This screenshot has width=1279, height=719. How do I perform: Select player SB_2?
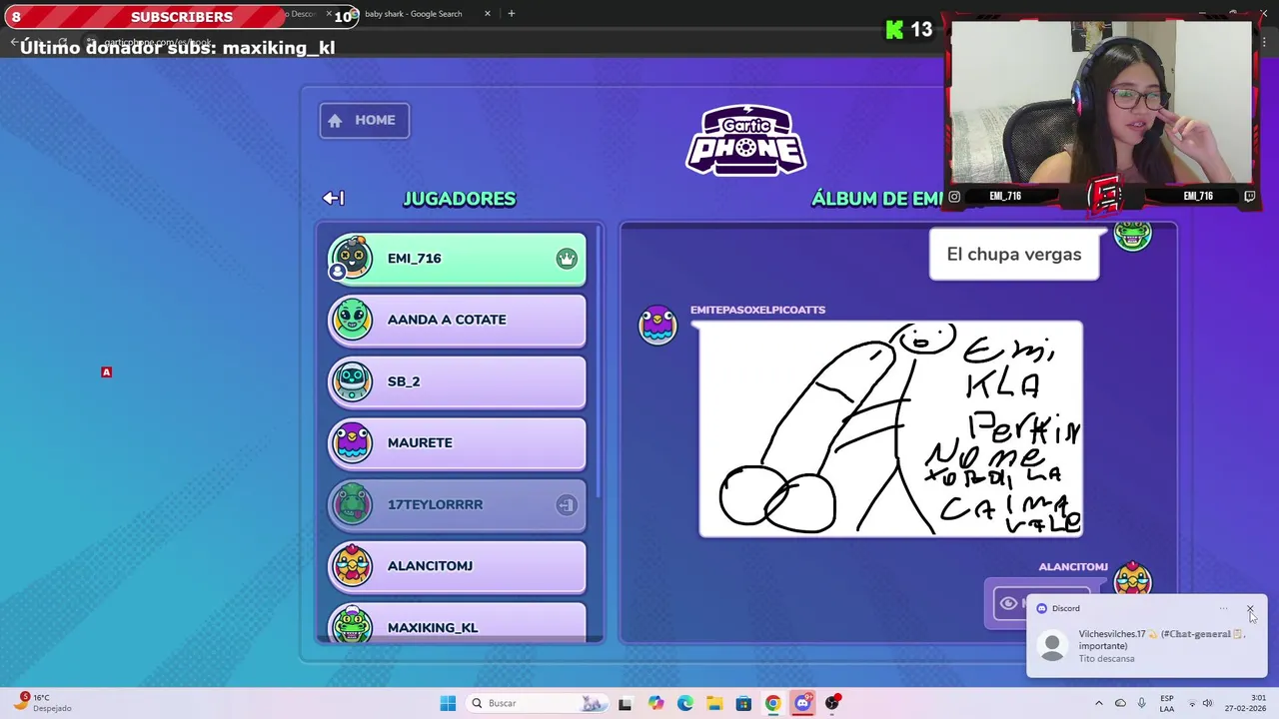coord(457,381)
